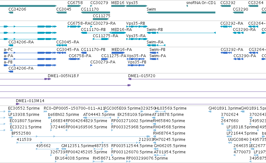This screenshot has height=163, width=266.
Task: Select the Vps35 gene bar
Action: click(x=137, y=6)
